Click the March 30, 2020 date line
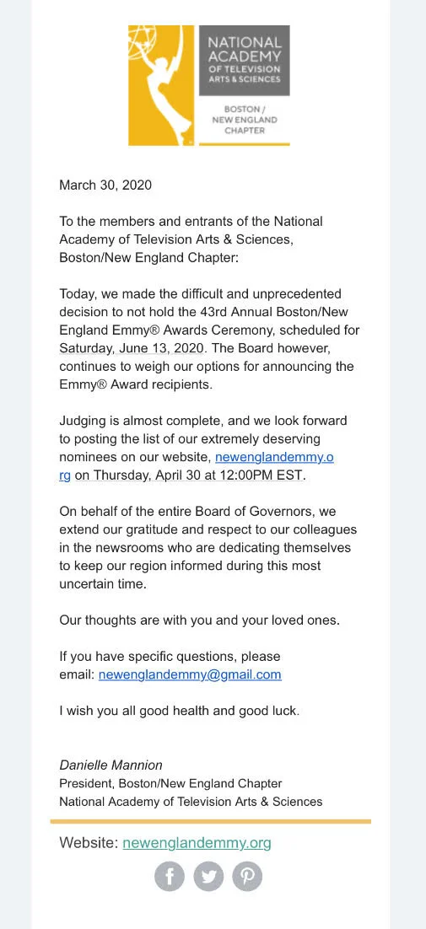426x929 pixels. (x=105, y=185)
